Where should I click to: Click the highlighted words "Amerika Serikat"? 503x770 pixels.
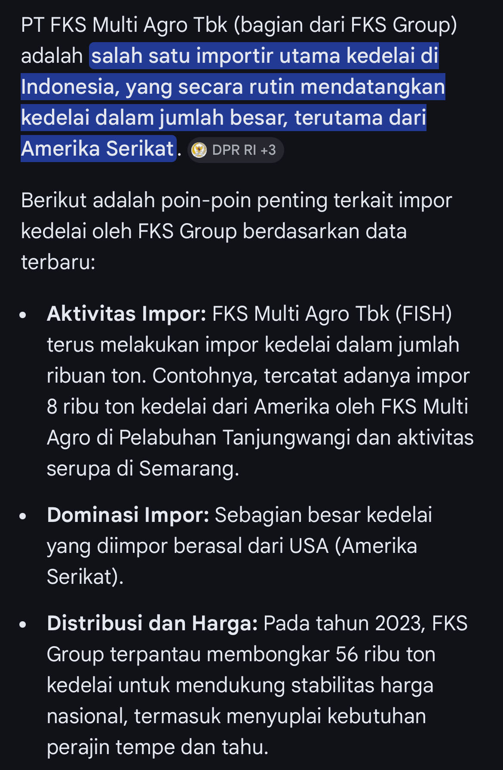(98, 149)
